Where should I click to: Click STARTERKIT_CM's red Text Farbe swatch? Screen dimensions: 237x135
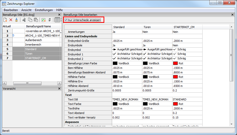(175, 104)
